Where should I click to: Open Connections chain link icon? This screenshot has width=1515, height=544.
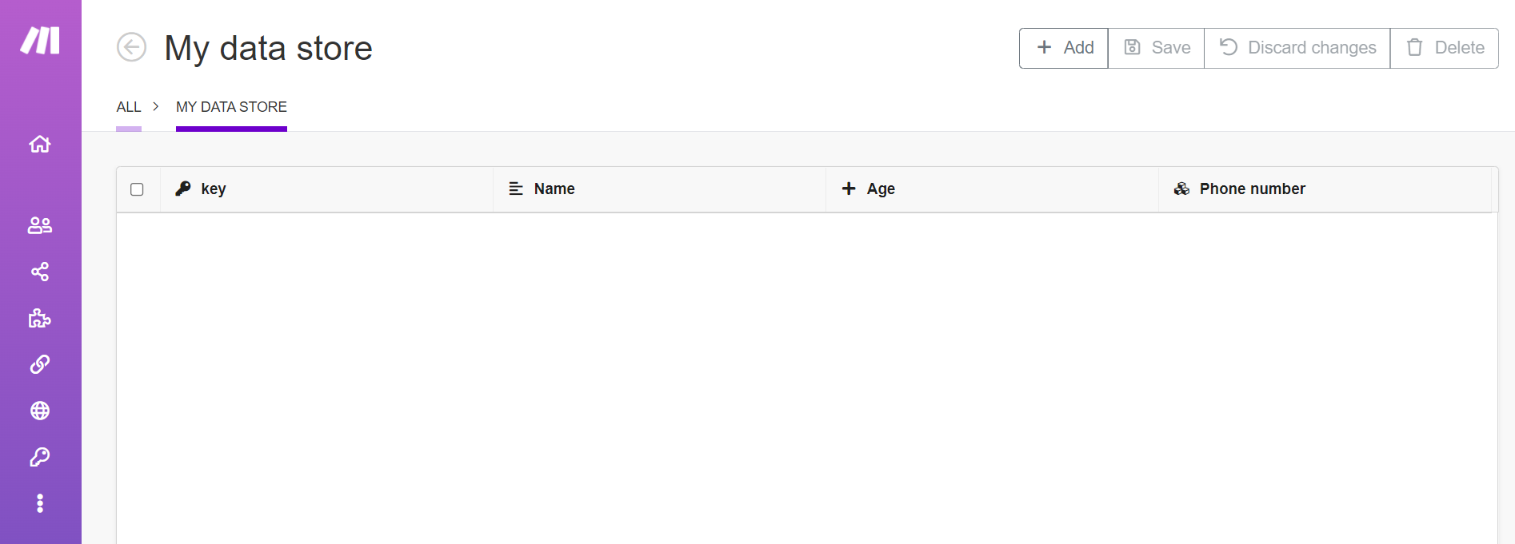coord(40,365)
